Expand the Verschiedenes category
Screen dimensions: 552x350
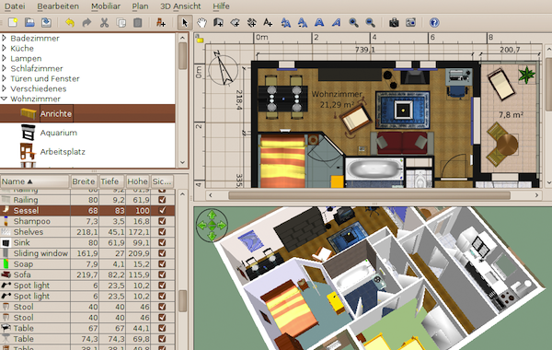click(5, 88)
